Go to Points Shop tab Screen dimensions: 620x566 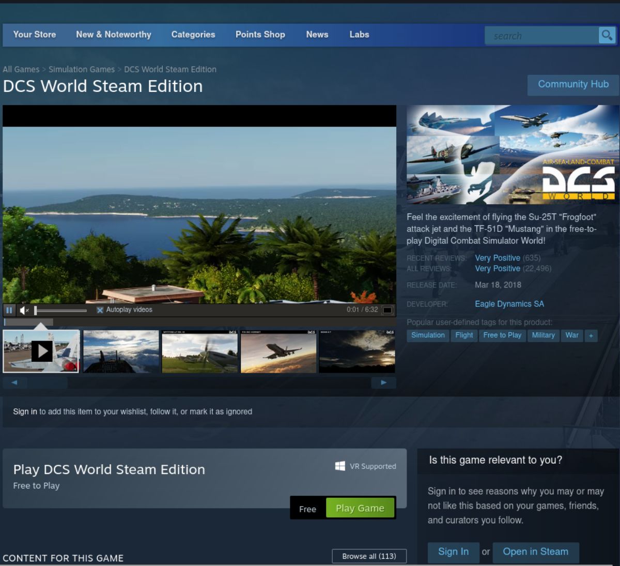[x=260, y=35]
